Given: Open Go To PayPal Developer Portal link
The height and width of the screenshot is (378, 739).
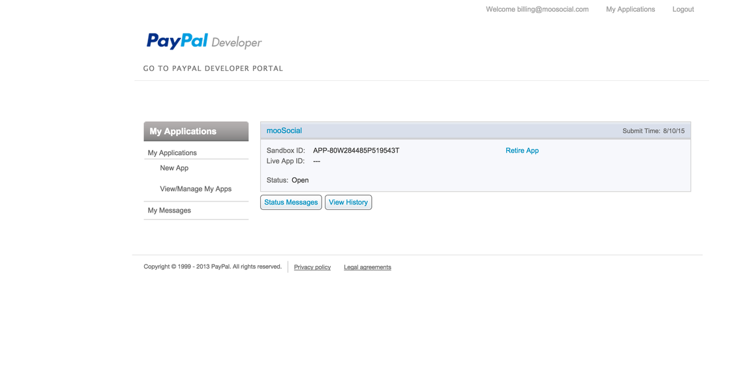Looking at the screenshot, I should click(x=213, y=68).
